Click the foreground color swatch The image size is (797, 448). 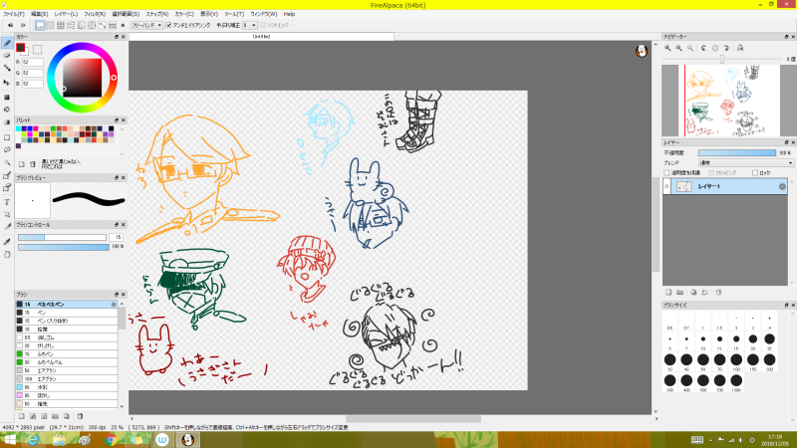(x=20, y=48)
